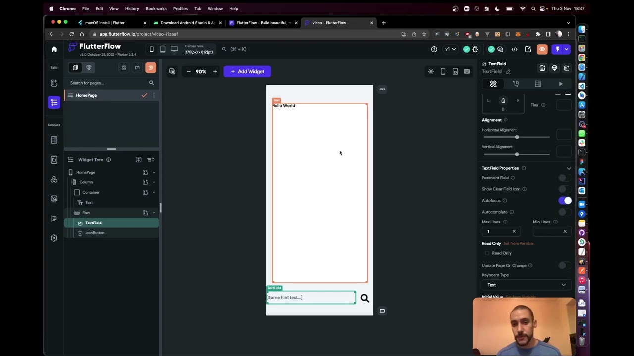634x356 pixels.
Task: Open the Widget Palette icon in sidebar
Action: [x=54, y=83]
